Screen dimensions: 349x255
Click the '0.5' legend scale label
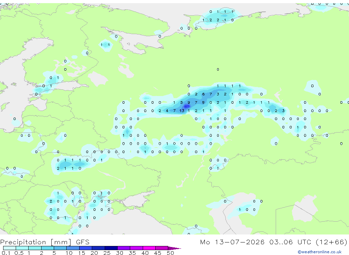point(19,253)
